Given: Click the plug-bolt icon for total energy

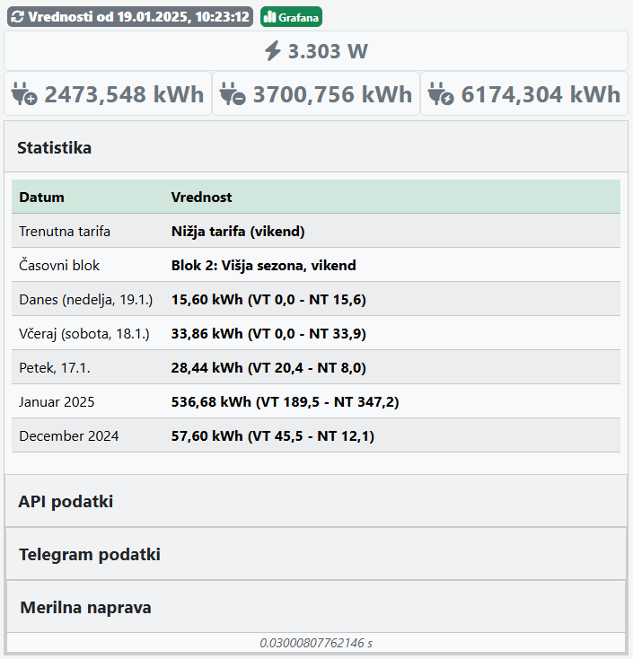Looking at the screenshot, I should pos(441,93).
